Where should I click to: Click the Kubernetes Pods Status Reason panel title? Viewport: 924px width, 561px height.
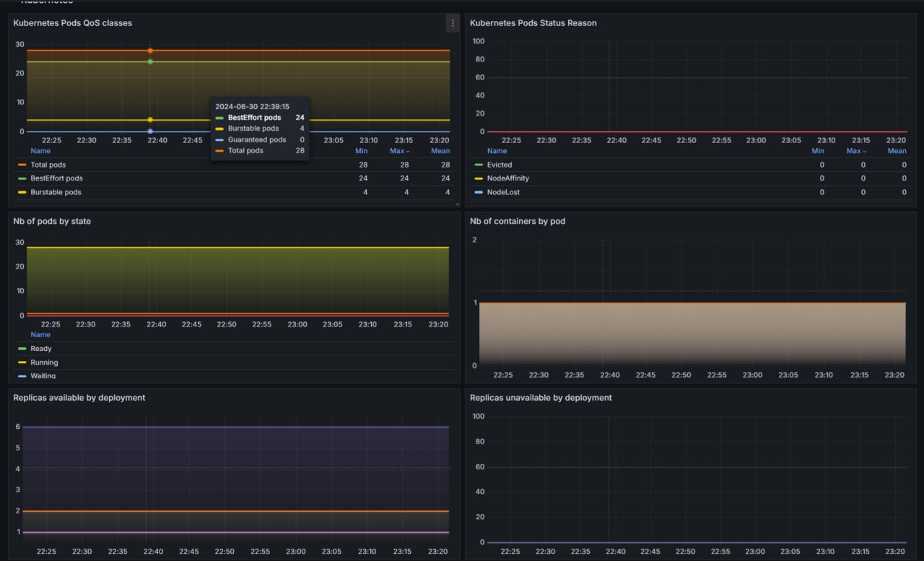pos(533,23)
